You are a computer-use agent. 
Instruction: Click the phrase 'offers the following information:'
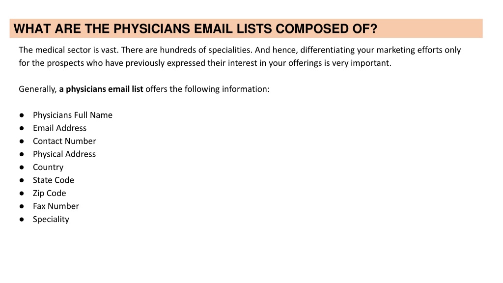[208, 89]
